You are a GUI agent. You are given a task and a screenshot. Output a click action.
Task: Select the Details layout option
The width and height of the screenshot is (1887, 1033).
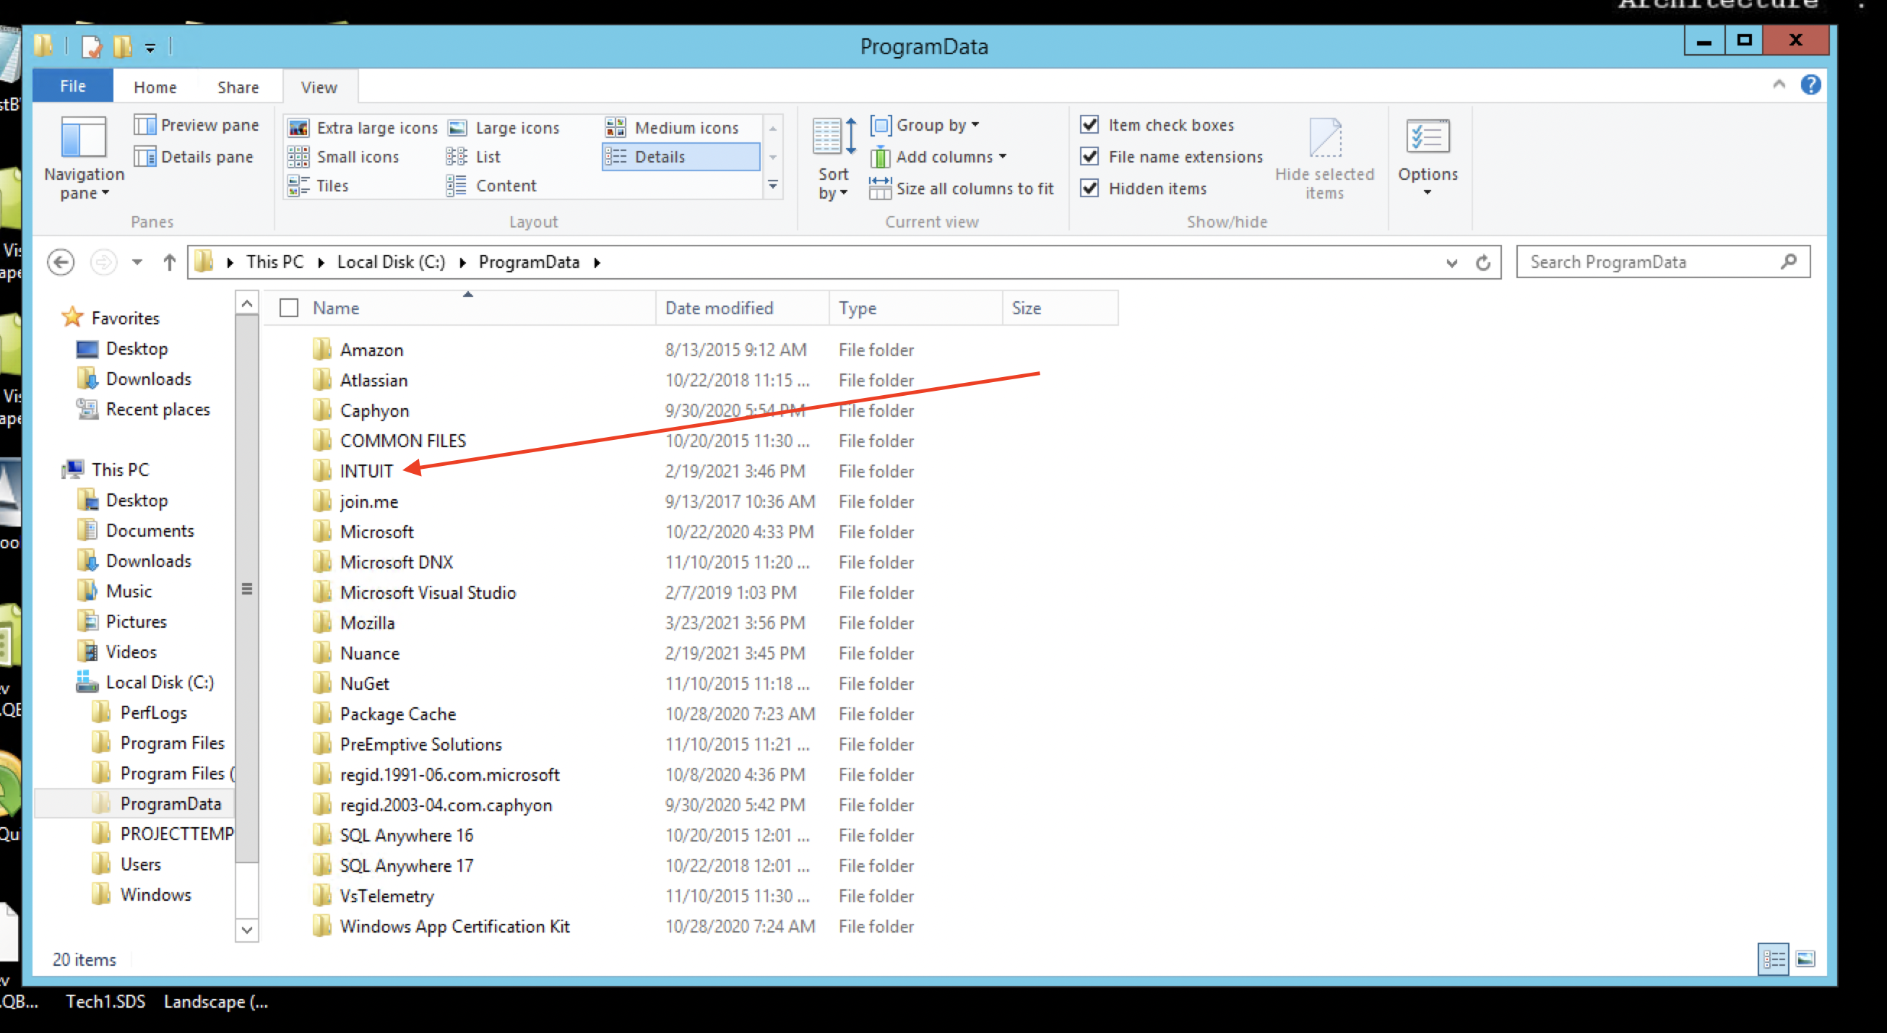681,157
